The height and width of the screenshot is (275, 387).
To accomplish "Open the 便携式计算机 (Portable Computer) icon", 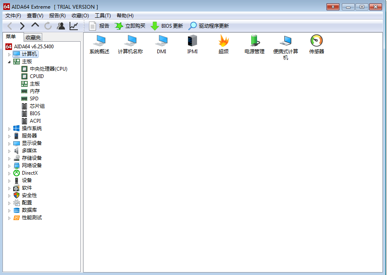I will tap(285, 44).
